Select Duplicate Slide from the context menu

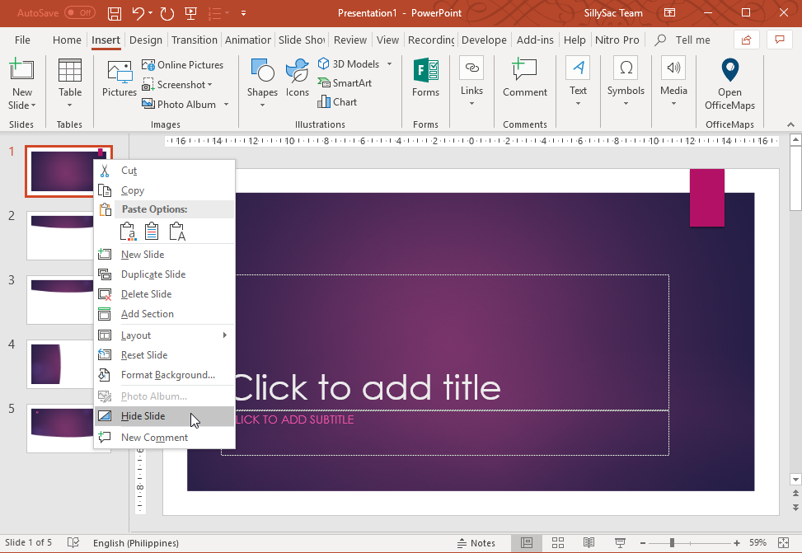pyautogui.click(x=152, y=274)
